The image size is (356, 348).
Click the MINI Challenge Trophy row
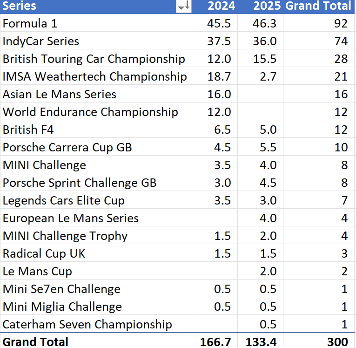pyautogui.click(x=65, y=236)
